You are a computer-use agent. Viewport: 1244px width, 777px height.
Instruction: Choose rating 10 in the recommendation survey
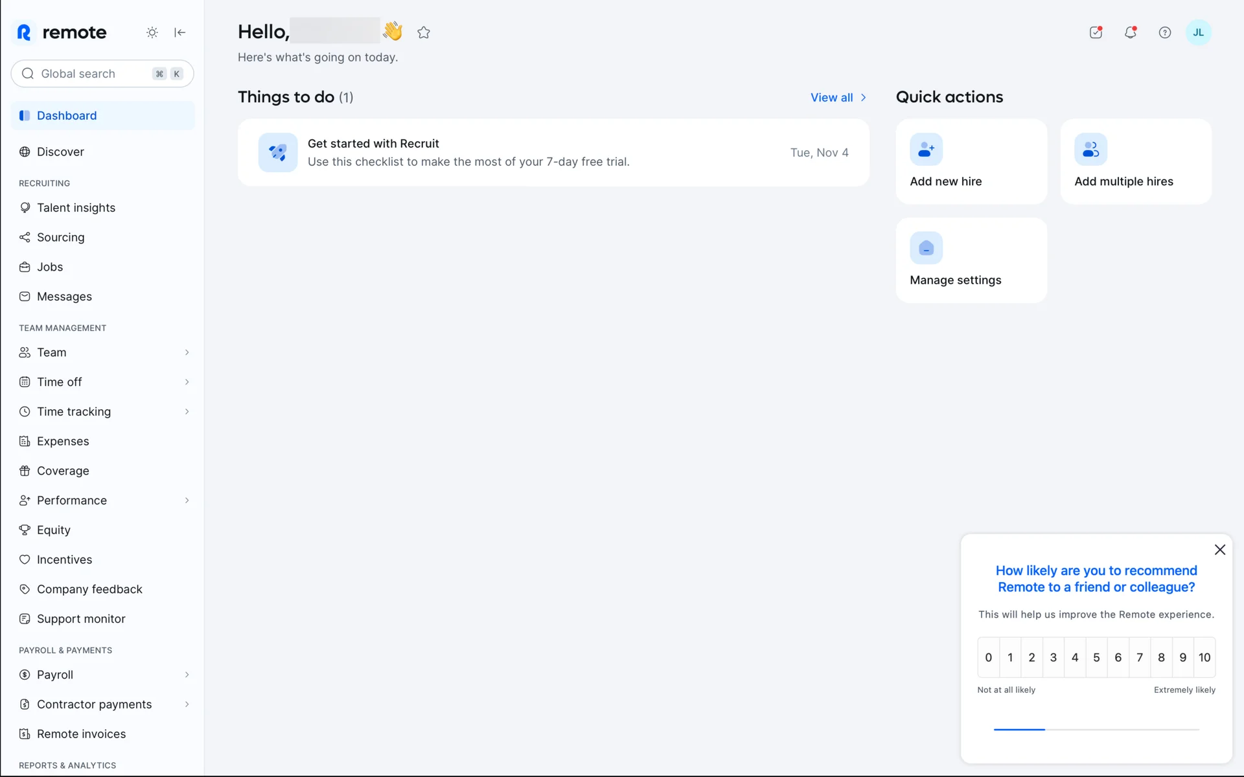[x=1204, y=657]
